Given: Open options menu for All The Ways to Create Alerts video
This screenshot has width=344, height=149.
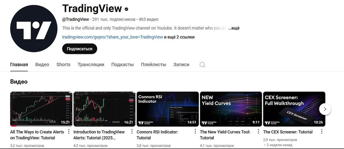Looking at the screenshot, I should coord(68,131).
